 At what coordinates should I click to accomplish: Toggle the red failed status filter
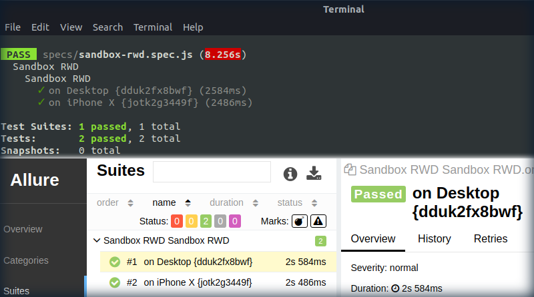pyautogui.click(x=177, y=221)
